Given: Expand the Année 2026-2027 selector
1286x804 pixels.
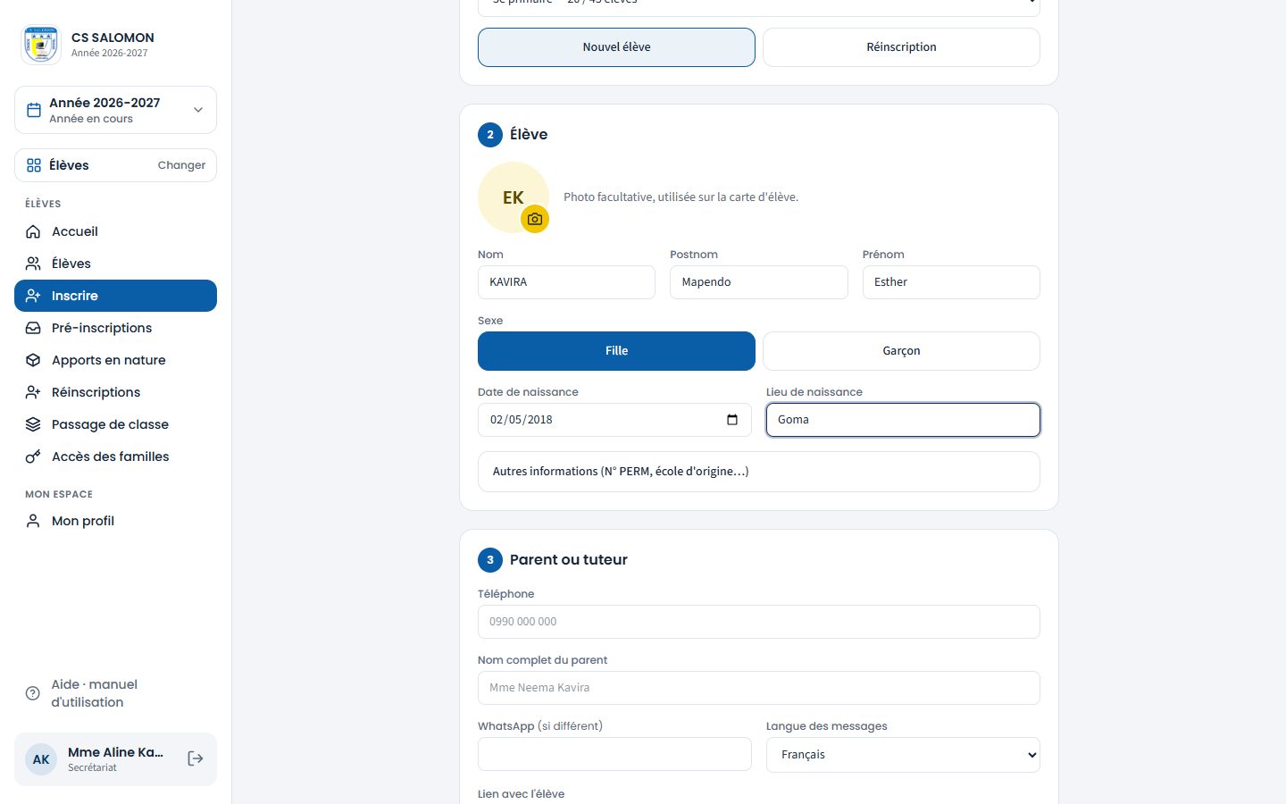Looking at the screenshot, I should click(x=115, y=110).
